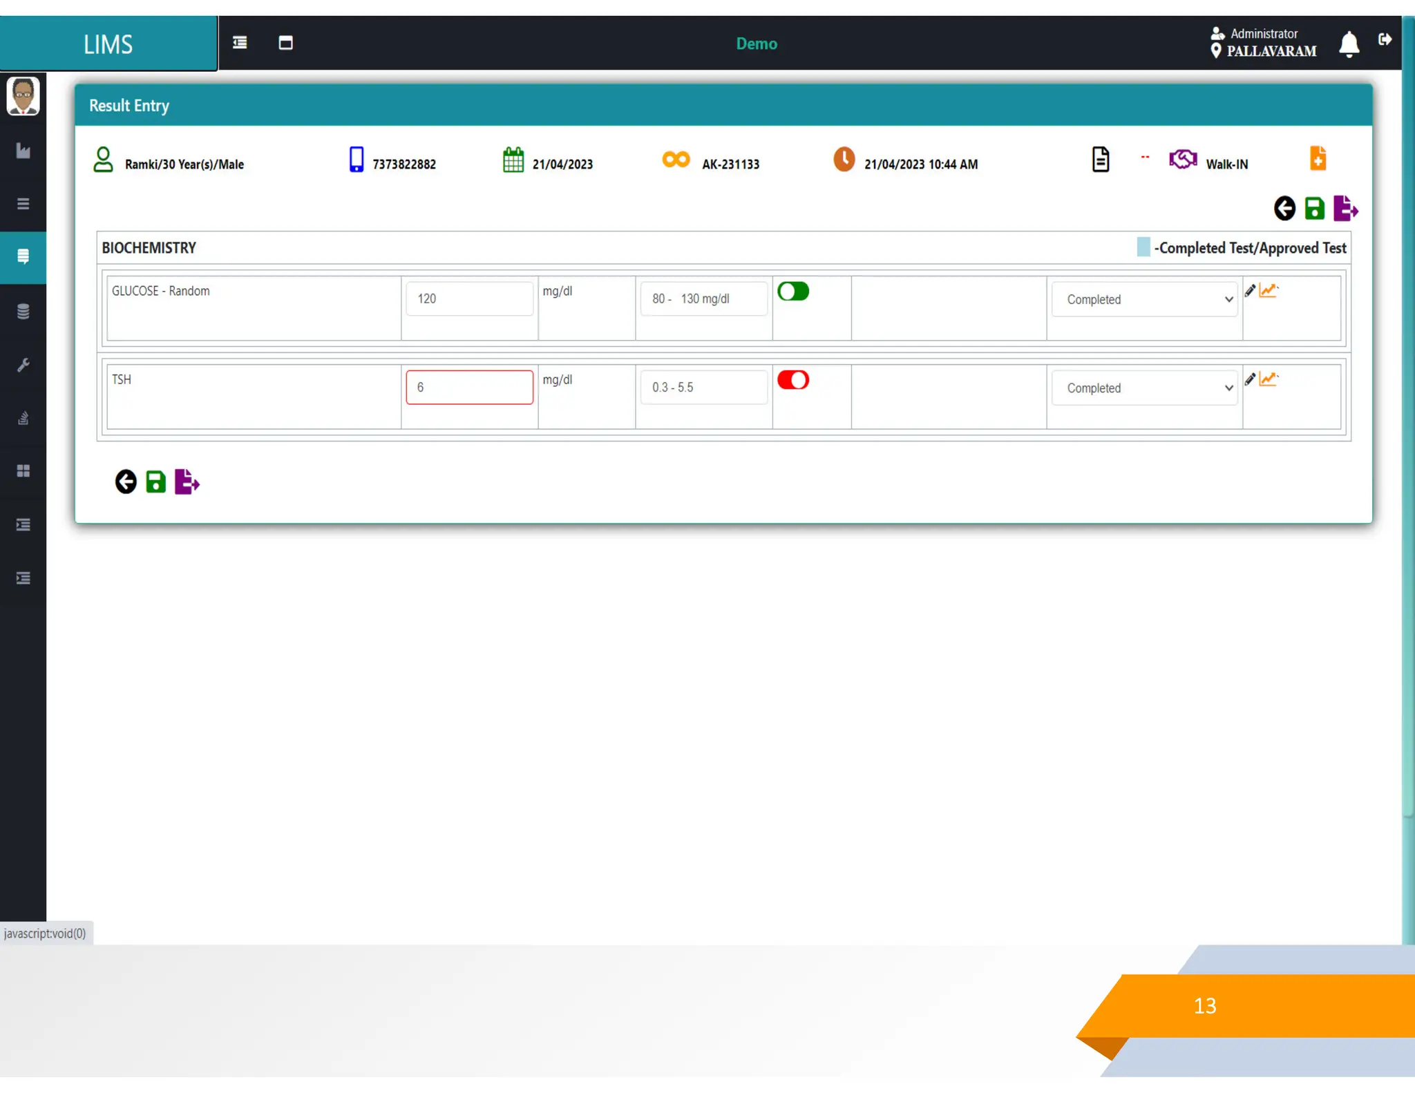Click the TSH result value field
Viewport: 1415px width, 1093px height.
point(469,388)
